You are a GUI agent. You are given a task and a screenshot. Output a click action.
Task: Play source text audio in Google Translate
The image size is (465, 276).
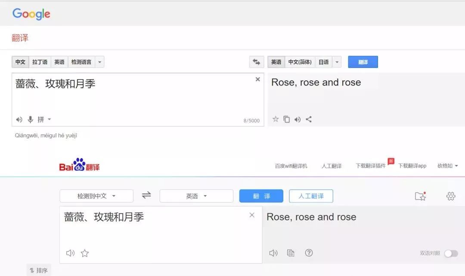click(19, 119)
